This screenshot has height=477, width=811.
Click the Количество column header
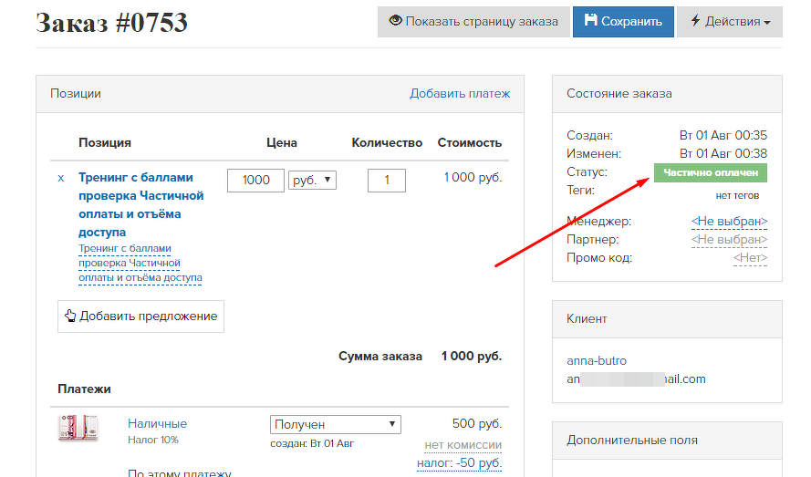[387, 143]
